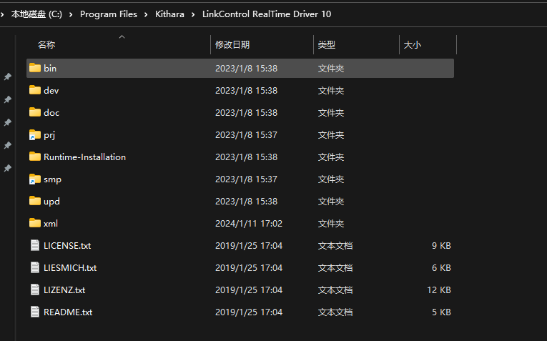
Task: Select the upd folder icon
Action: pos(35,201)
